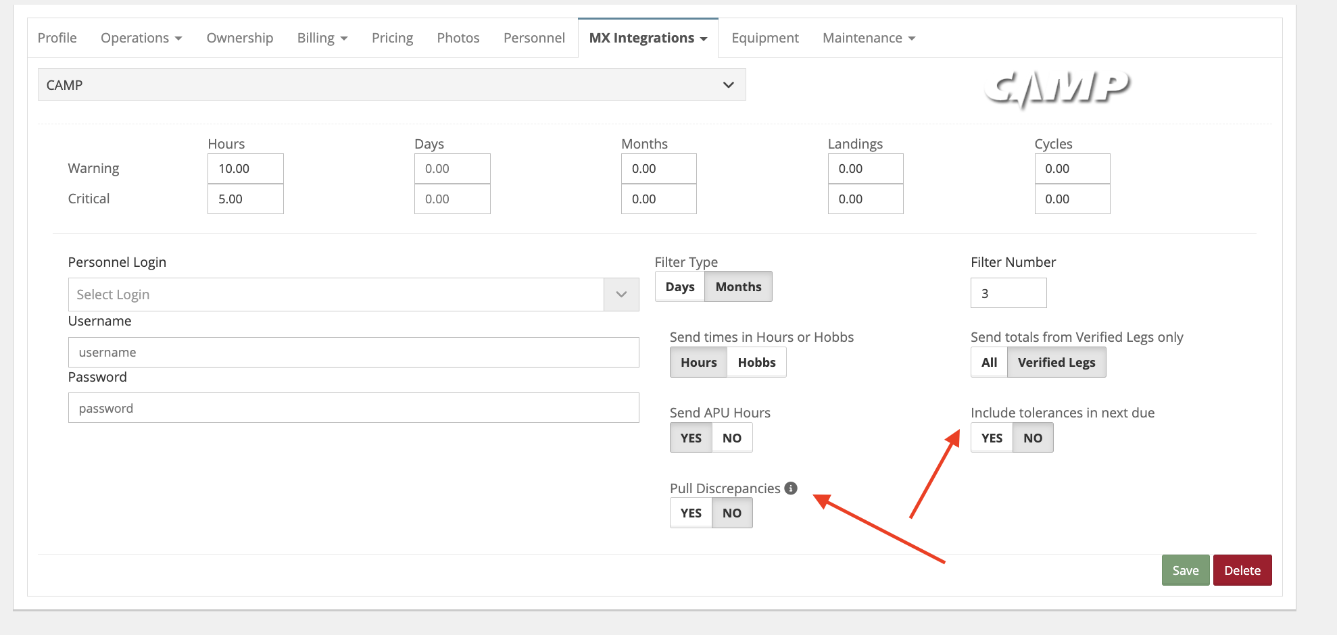Image resolution: width=1337 pixels, height=635 pixels.
Task: Open the Pricing tab
Action: (392, 39)
